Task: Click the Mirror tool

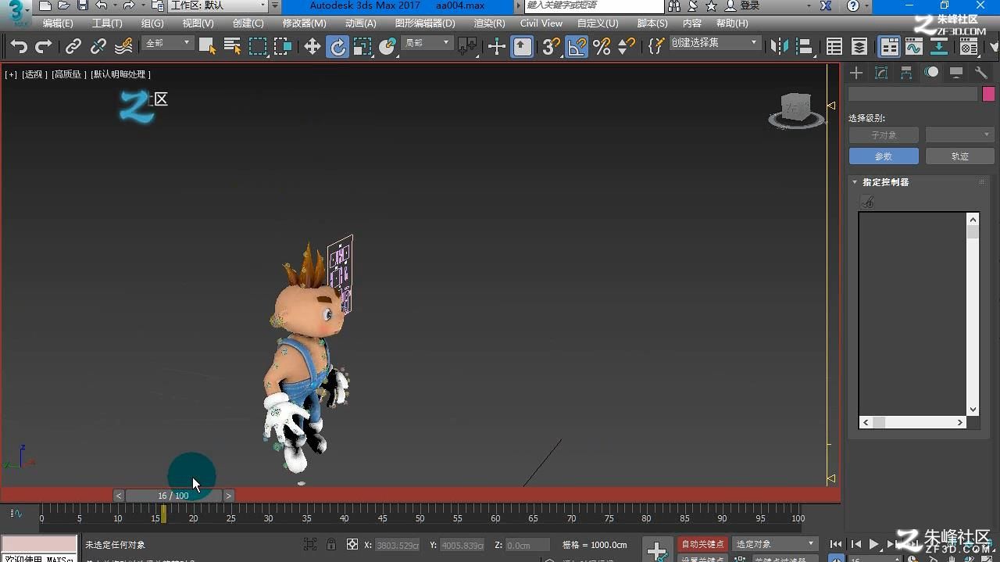Action: (780, 47)
